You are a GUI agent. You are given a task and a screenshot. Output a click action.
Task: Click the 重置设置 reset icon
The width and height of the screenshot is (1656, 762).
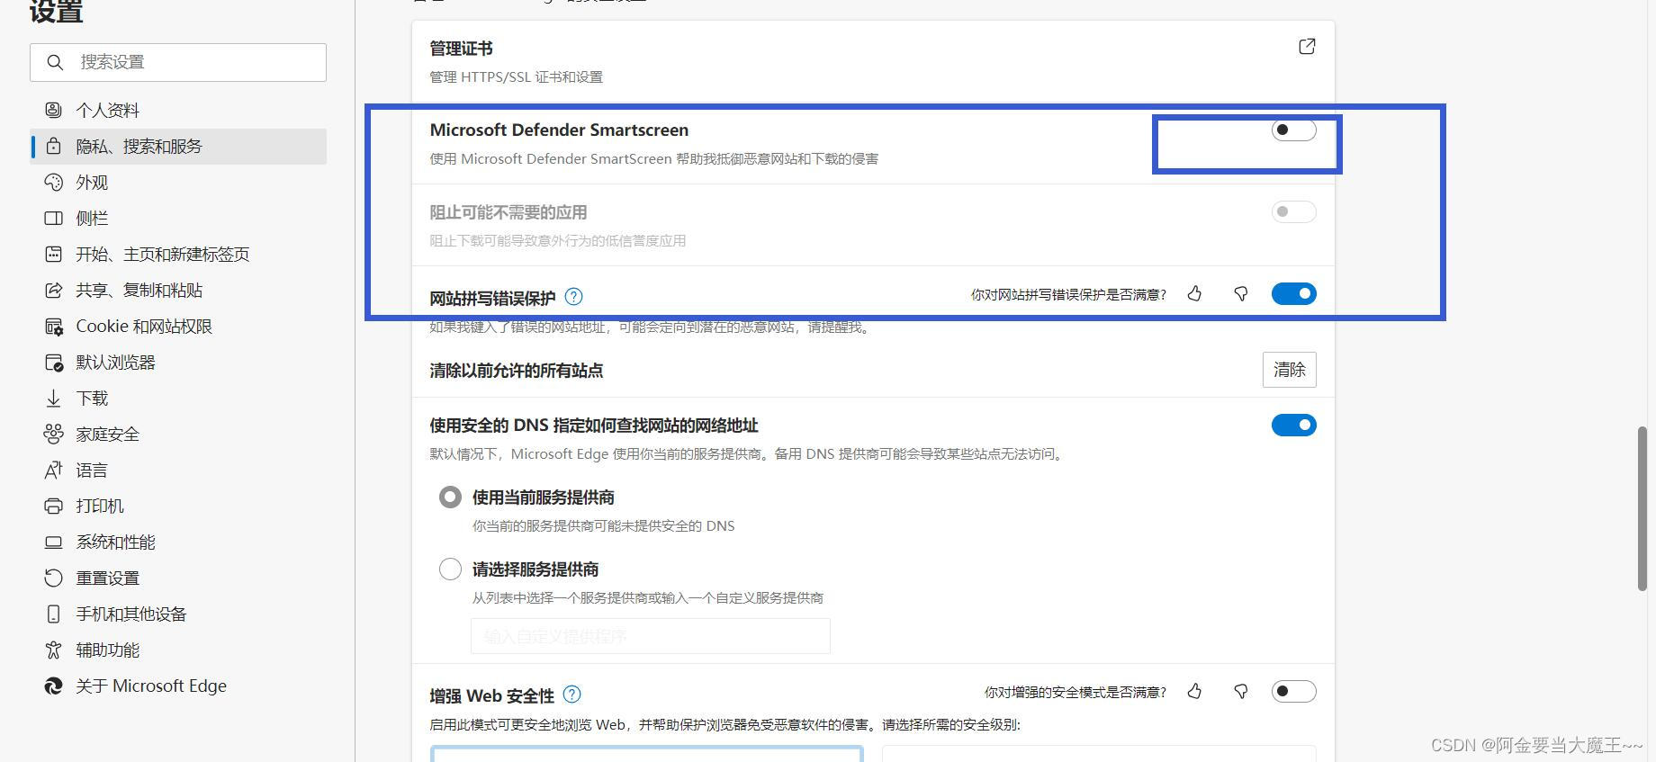click(53, 578)
